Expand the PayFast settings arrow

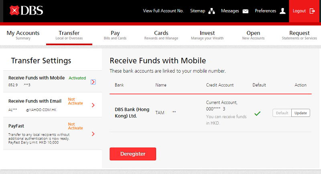click(x=93, y=134)
